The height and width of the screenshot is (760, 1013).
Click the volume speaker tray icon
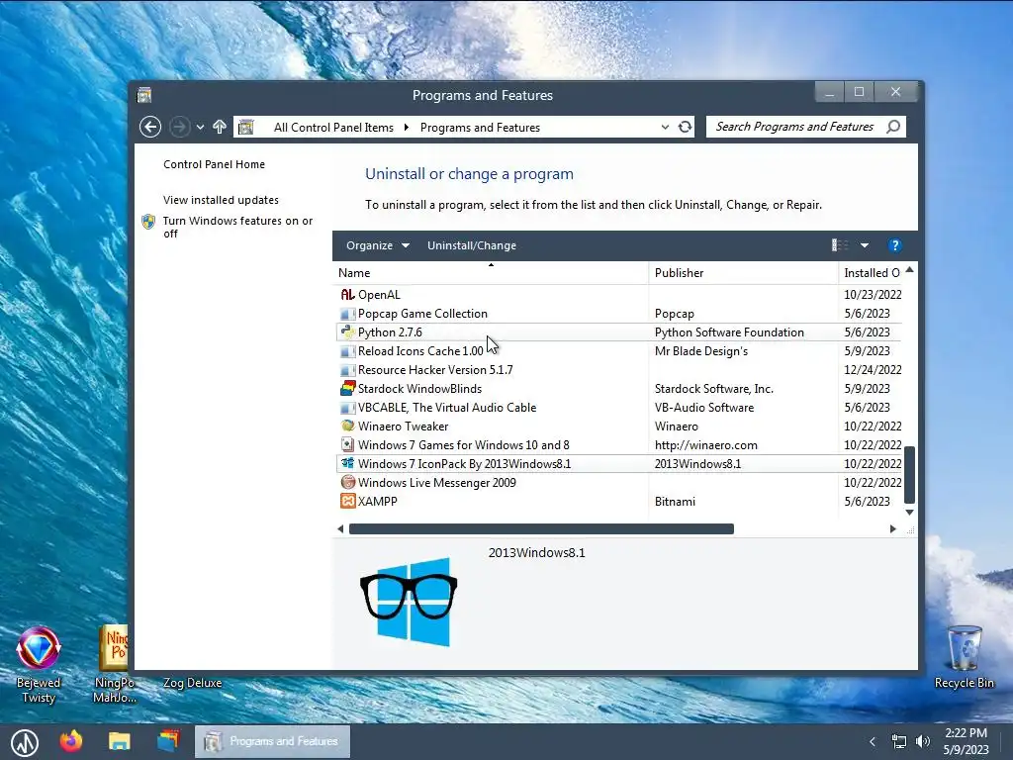point(923,741)
